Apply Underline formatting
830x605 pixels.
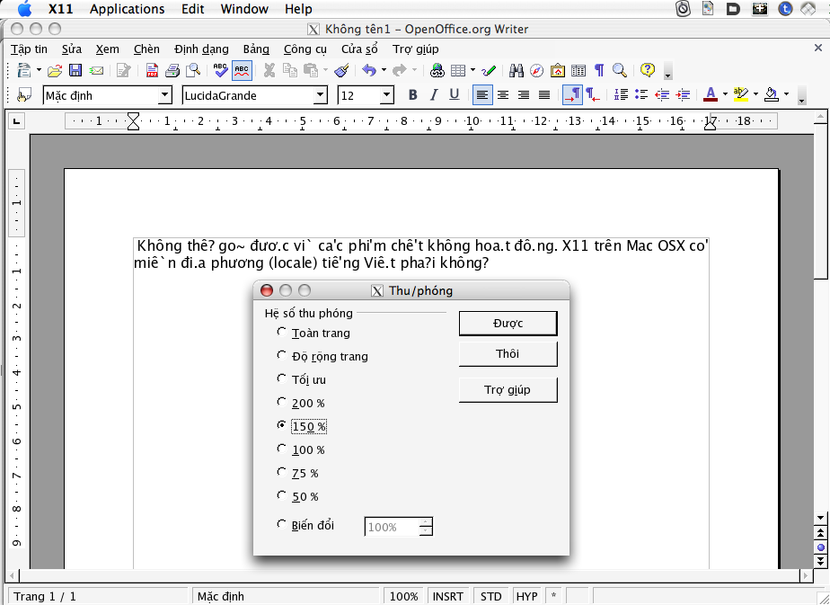(455, 94)
